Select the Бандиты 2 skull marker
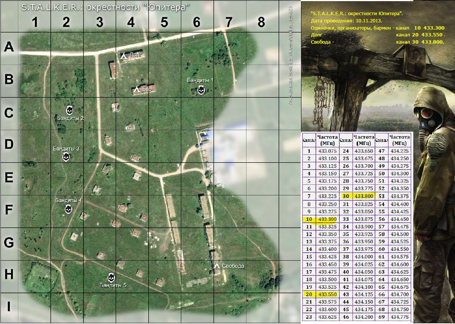 coord(69,110)
